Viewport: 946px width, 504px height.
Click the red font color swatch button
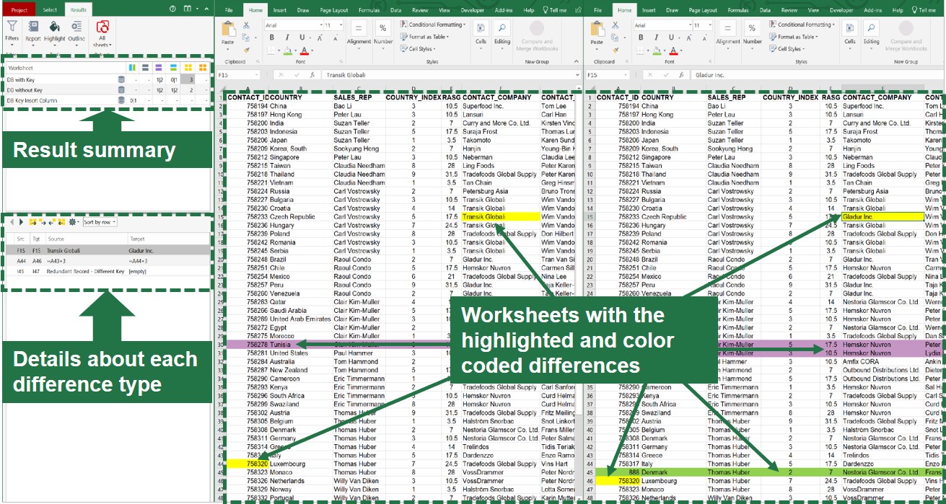tap(305, 50)
